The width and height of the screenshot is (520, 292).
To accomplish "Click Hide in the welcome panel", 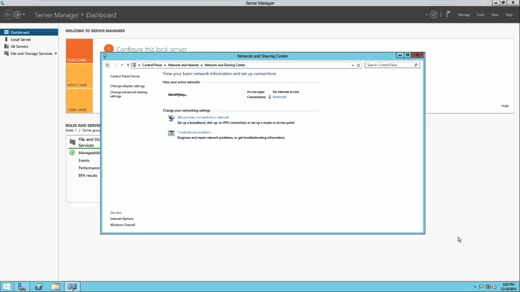I will (x=505, y=106).
